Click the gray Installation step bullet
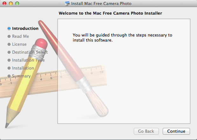This screenshot has height=140, width=197. tap(9, 68)
